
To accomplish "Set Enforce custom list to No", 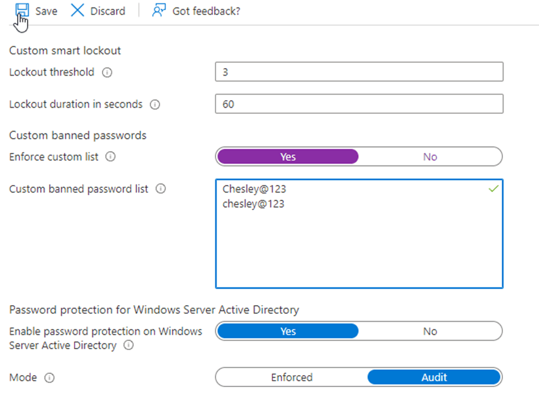I will coord(429,157).
